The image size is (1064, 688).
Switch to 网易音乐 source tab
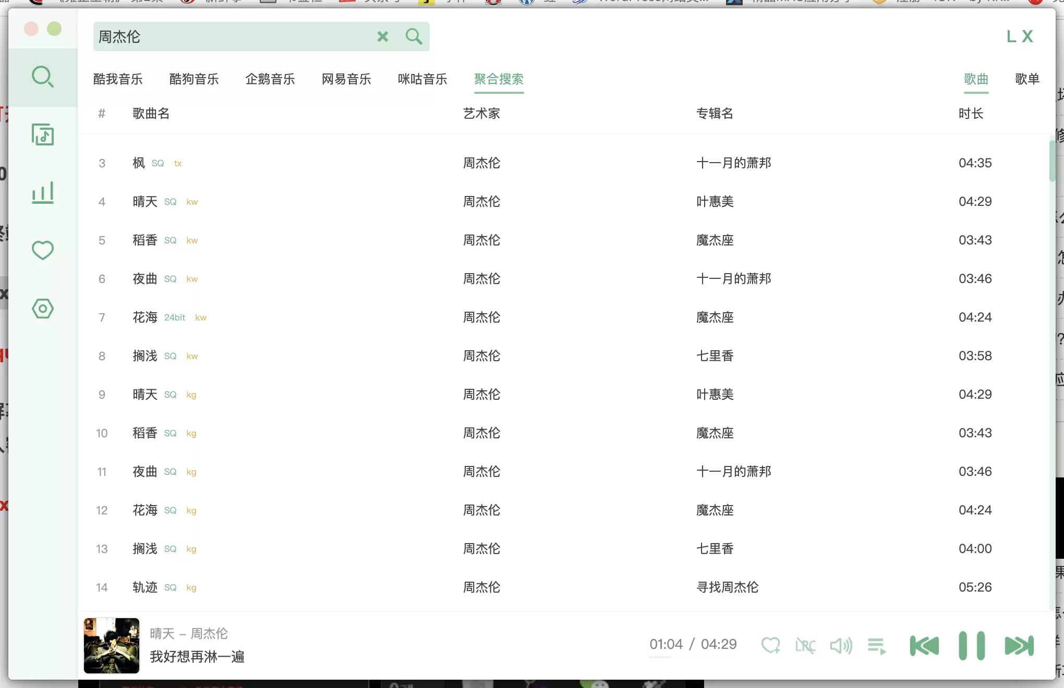346,79
